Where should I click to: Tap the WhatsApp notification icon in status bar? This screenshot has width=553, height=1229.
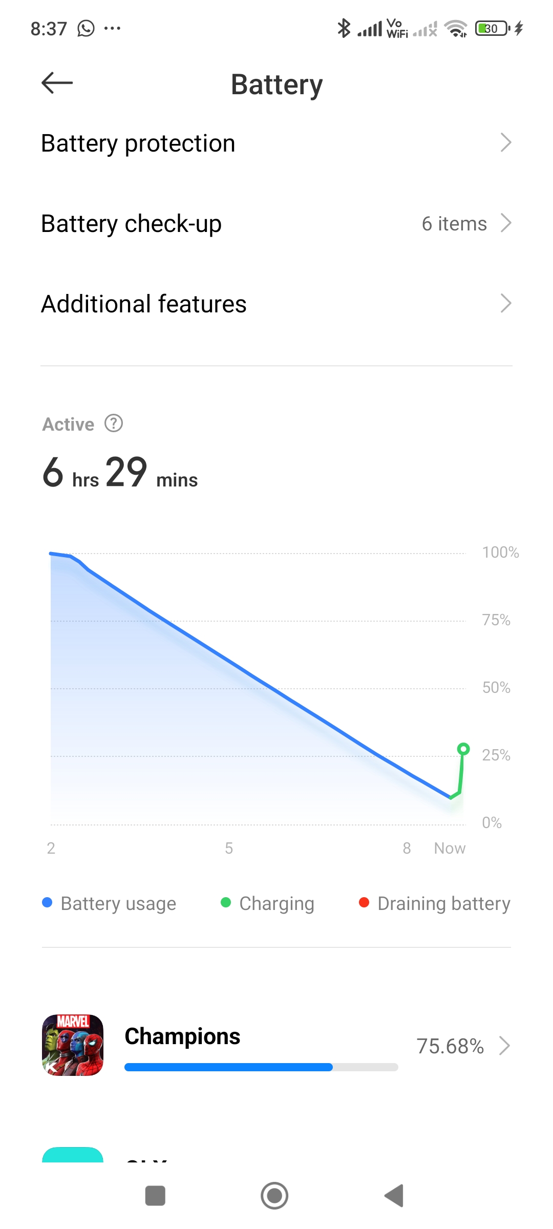[86, 28]
